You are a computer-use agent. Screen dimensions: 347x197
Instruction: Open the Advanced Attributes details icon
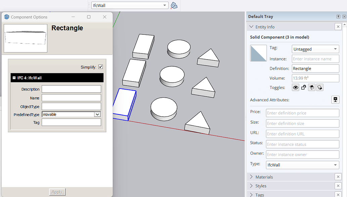coord(335,99)
